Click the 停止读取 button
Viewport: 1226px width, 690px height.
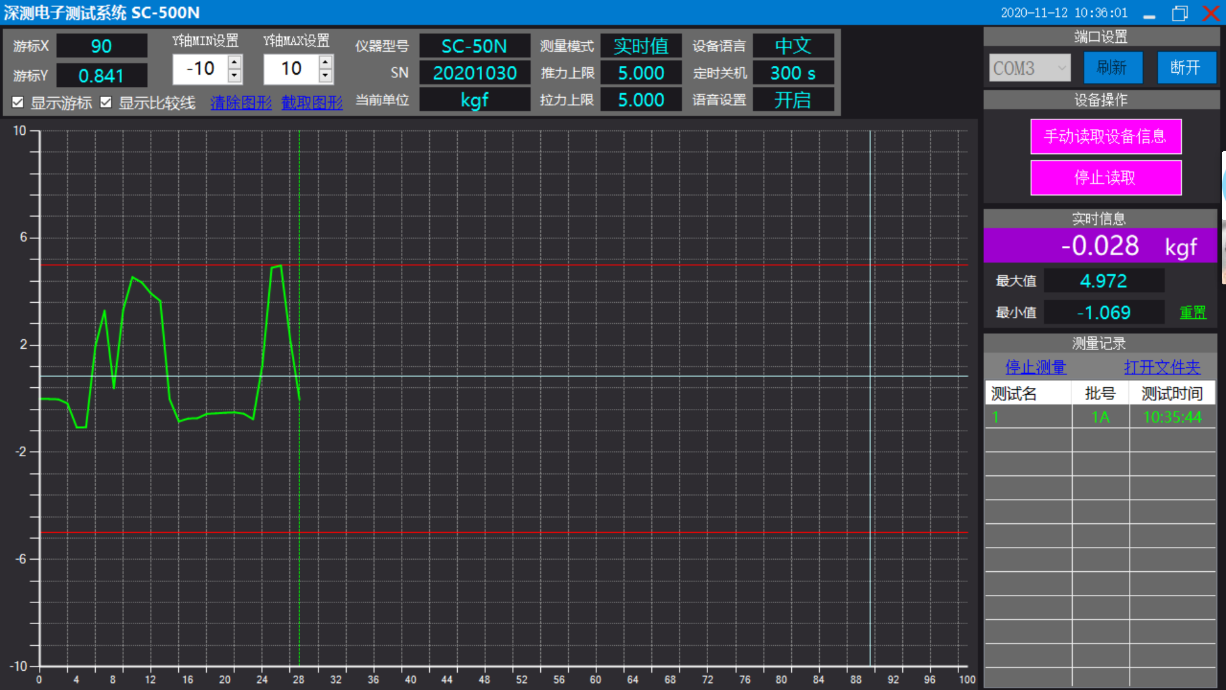tap(1105, 178)
